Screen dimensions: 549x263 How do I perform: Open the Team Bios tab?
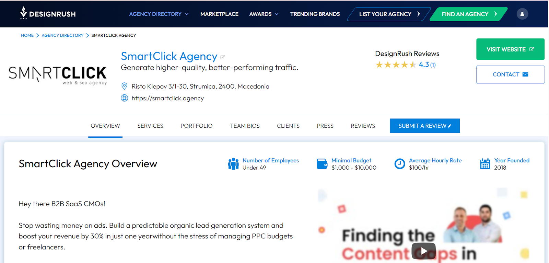point(245,126)
